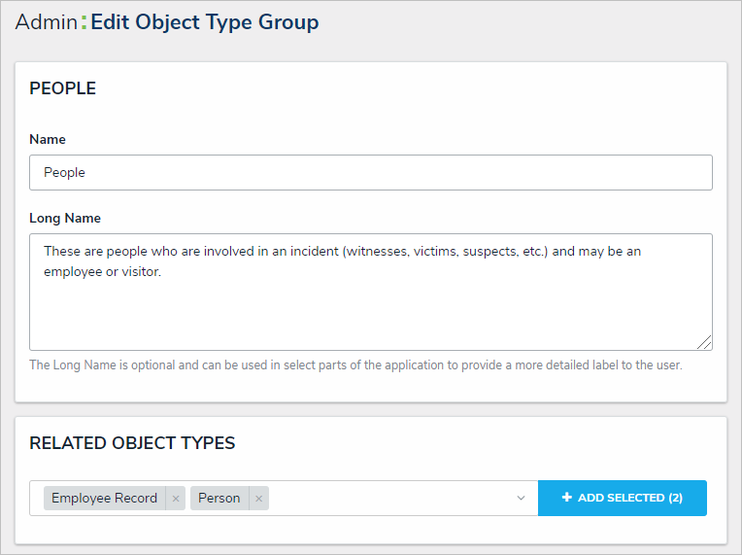Screen dimensions: 742x555
Task: Focus the Name field containing People
Action: (370, 173)
